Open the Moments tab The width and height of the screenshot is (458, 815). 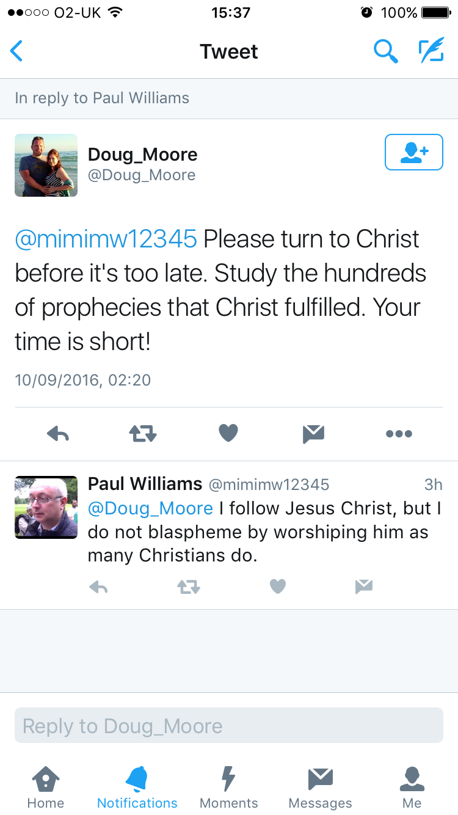pos(228,788)
